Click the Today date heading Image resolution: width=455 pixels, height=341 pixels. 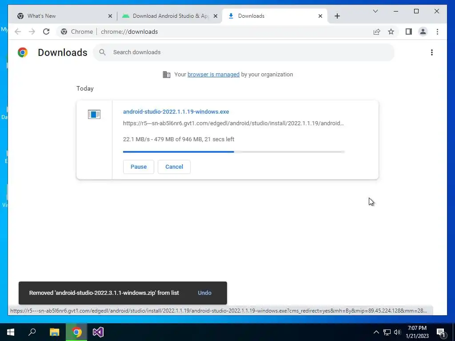pyautogui.click(x=85, y=88)
